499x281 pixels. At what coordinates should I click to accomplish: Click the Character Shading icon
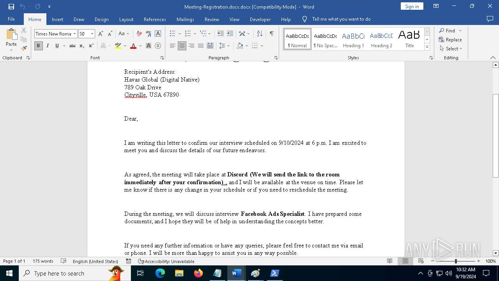tap(149, 46)
